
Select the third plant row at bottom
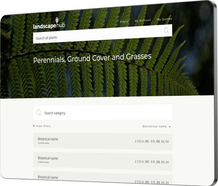(48, 177)
